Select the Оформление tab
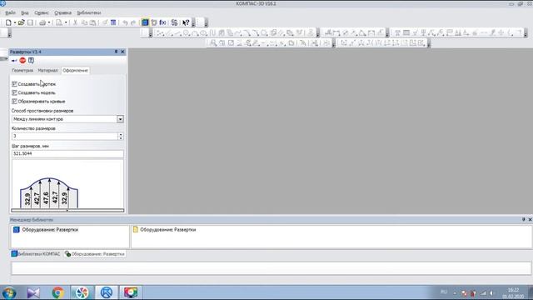533x300 pixels. point(75,70)
